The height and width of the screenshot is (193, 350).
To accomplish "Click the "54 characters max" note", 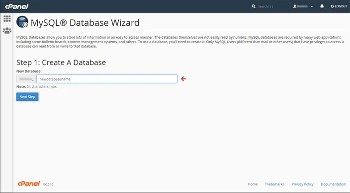I will 42,86.
